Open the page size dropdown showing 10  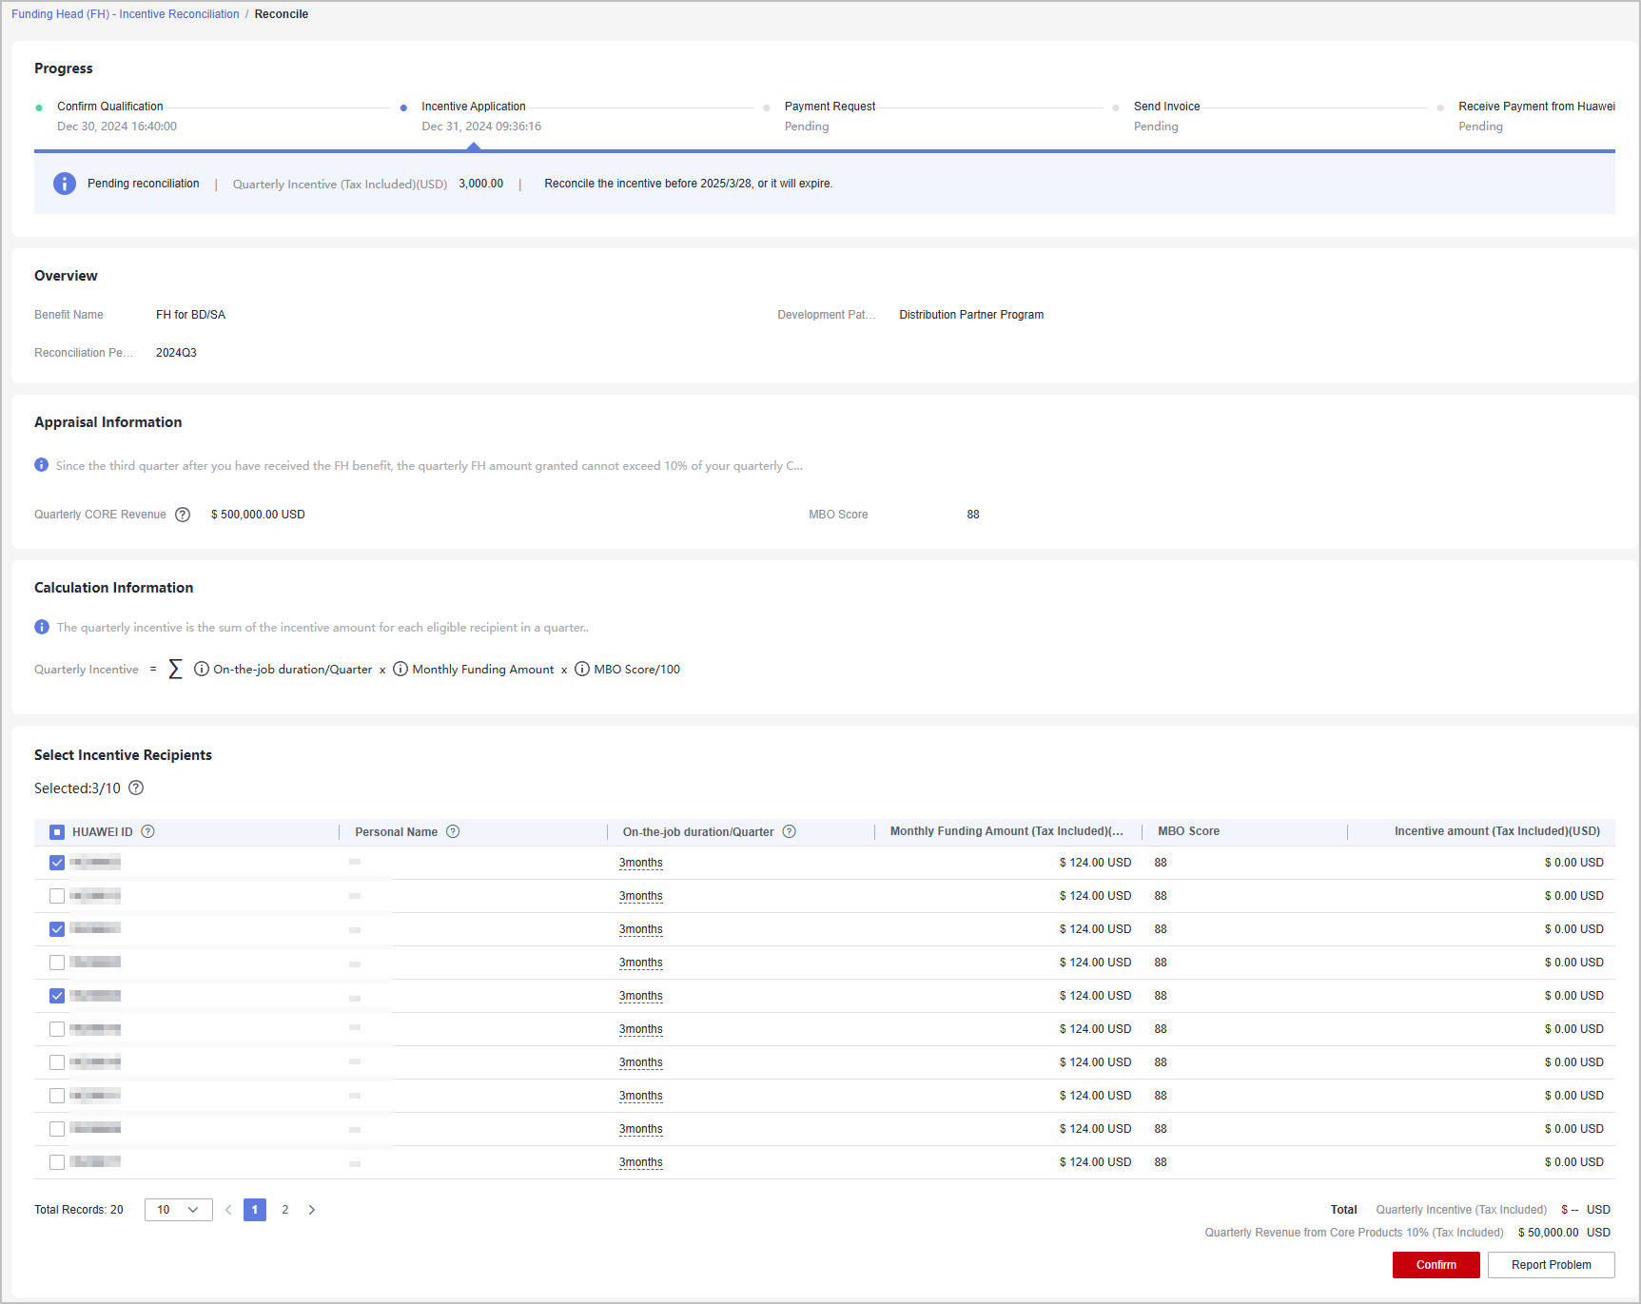pyautogui.click(x=178, y=1210)
